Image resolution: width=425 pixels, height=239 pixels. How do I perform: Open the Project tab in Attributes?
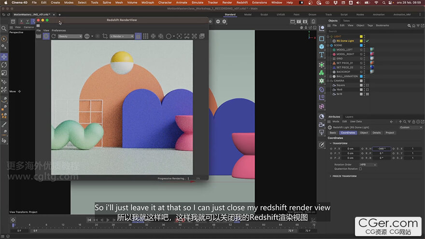(x=390, y=133)
